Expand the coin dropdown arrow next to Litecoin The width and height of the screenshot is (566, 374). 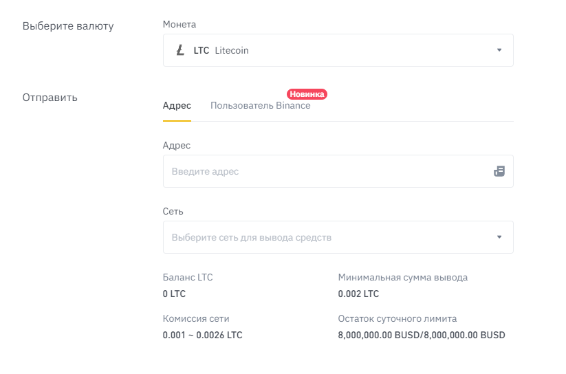[499, 49]
